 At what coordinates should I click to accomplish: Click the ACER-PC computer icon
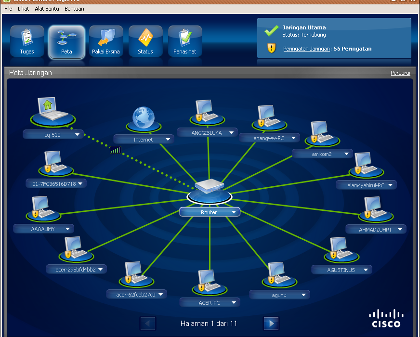coord(210,283)
